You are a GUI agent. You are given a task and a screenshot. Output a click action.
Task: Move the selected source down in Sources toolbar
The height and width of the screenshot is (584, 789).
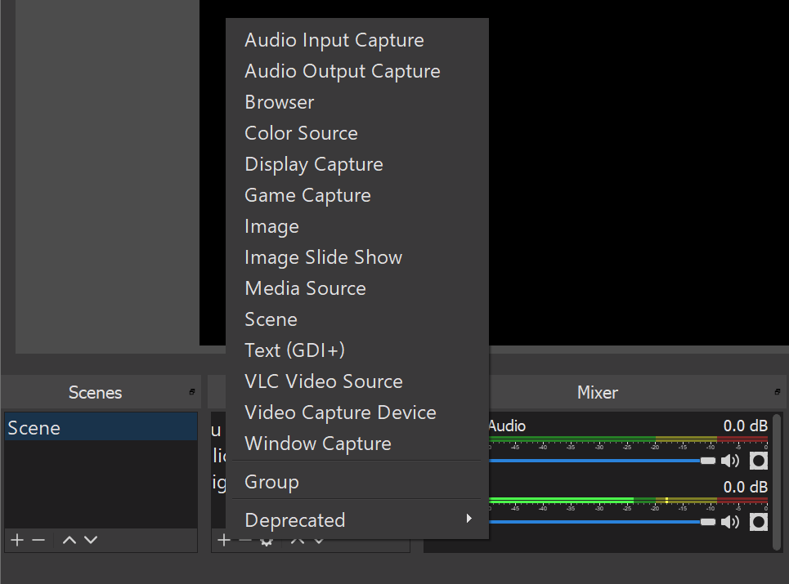[x=318, y=539]
